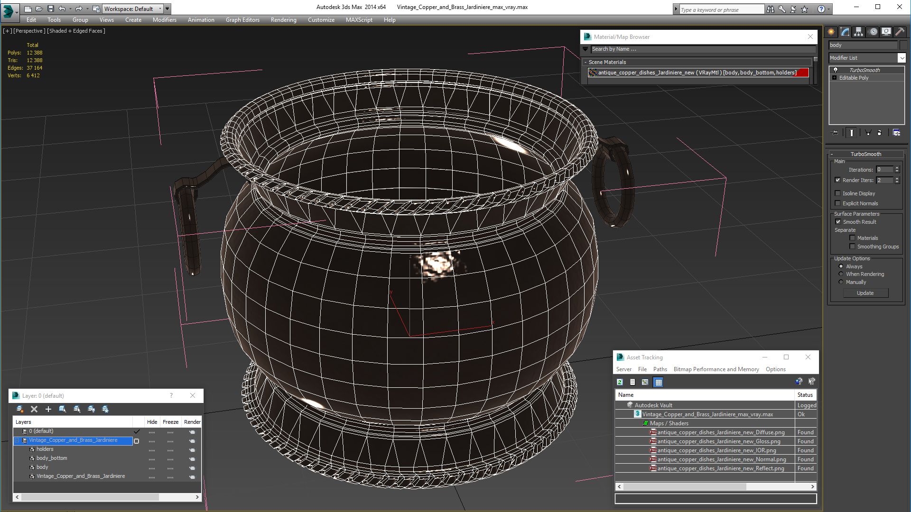Click Asset Tracking Refresh icon
The height and width of the screenshot is (512, 911).
click(620, 382)
